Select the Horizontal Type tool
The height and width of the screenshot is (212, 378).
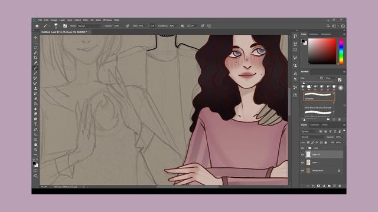tap(35, 124)
